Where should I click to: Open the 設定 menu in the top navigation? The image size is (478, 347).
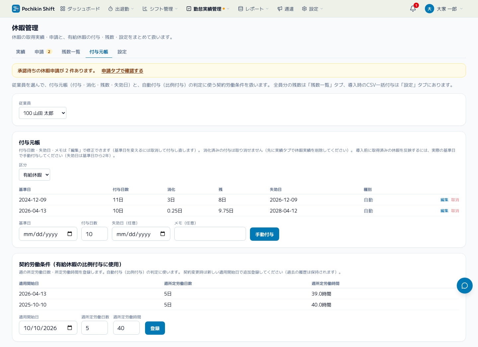312,9
